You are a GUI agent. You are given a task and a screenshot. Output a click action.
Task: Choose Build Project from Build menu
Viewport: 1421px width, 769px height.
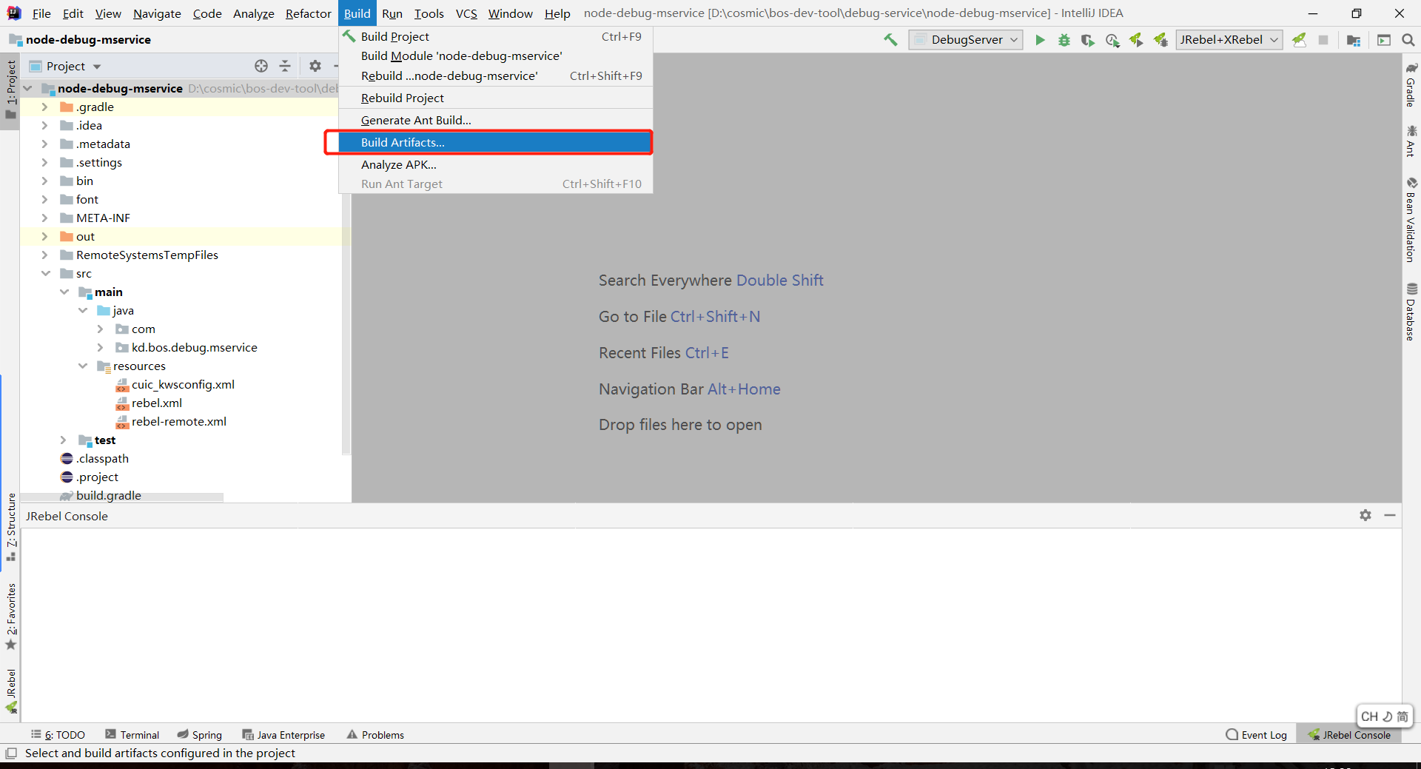click(496, 36)
